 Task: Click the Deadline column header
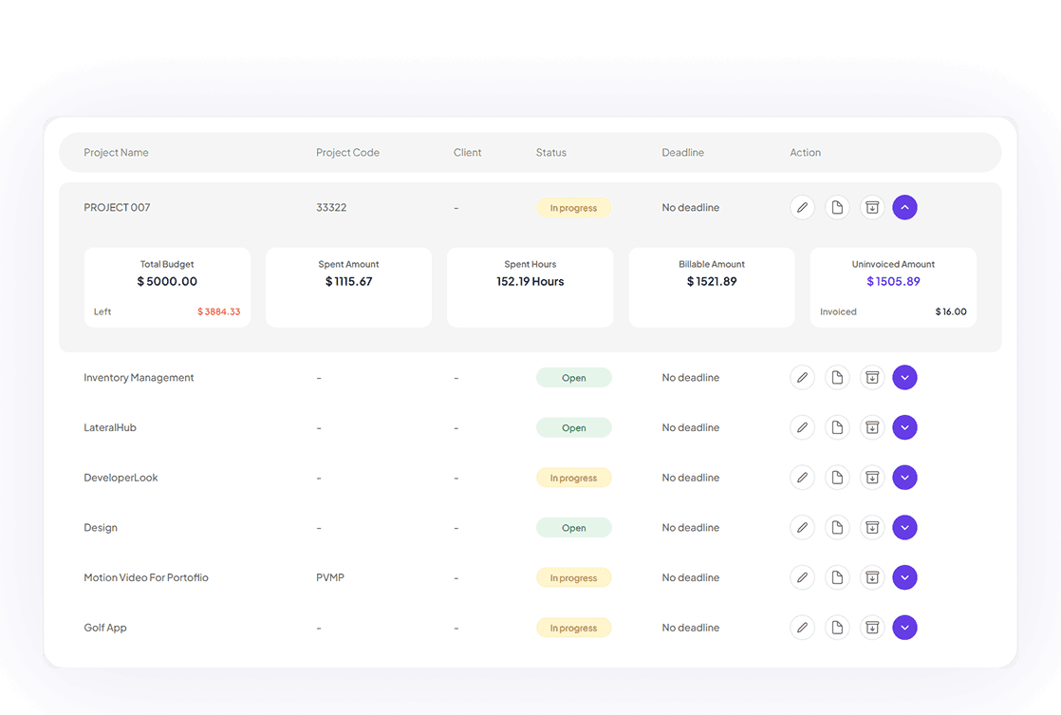[682, 152]
